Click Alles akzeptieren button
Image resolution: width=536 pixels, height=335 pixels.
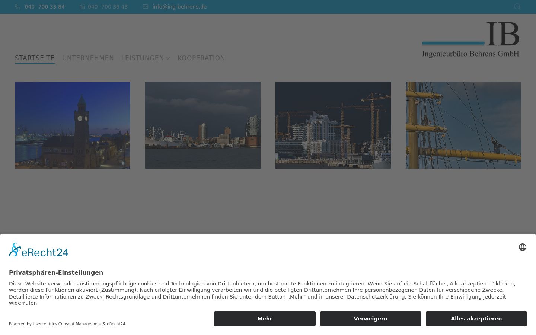476,319
